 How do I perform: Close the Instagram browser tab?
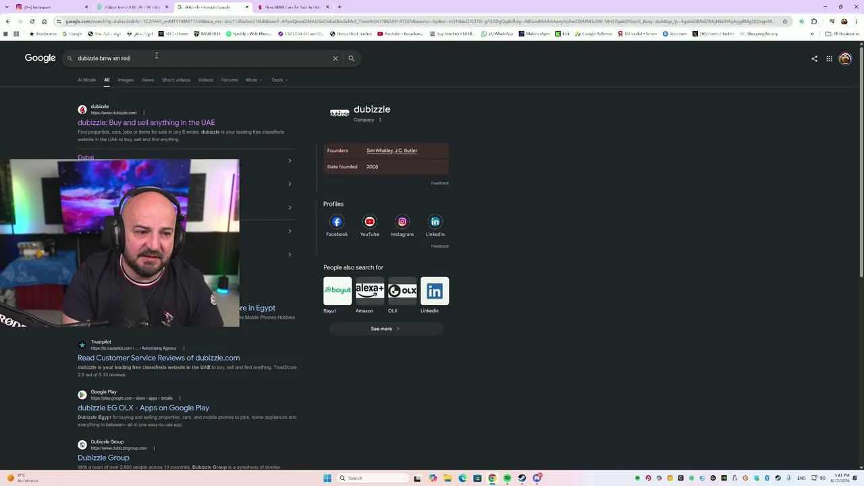pos(86,7)
